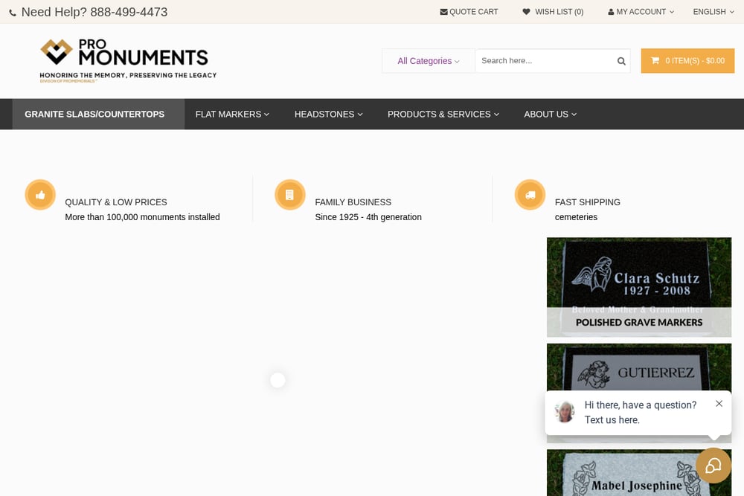Image resolution: width=744 pixels, height=496 pixels.
Task: Click the 'QUALITY & LOW PRICES' heading
Action: [x=116, y=202]
